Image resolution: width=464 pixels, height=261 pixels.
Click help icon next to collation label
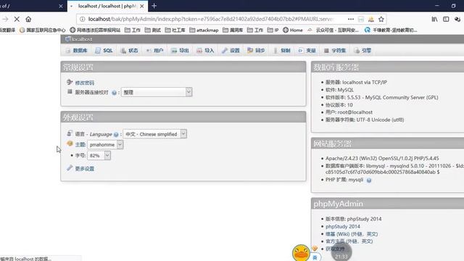click(114, 93)
